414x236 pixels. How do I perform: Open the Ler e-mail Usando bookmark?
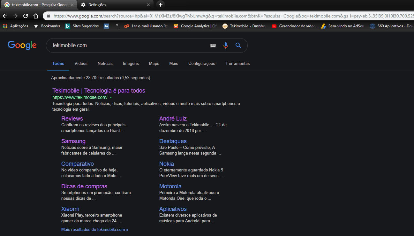point(146,26)
